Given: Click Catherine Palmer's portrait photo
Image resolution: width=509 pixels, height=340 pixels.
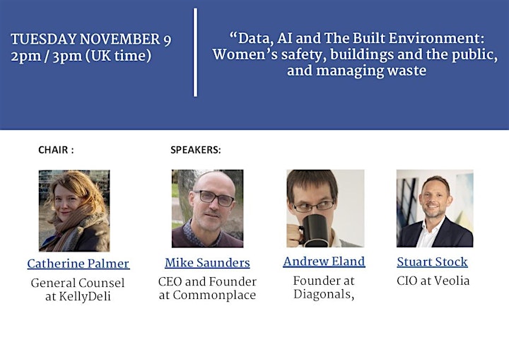Looking at the screenshot, I should tap(74, 211).
